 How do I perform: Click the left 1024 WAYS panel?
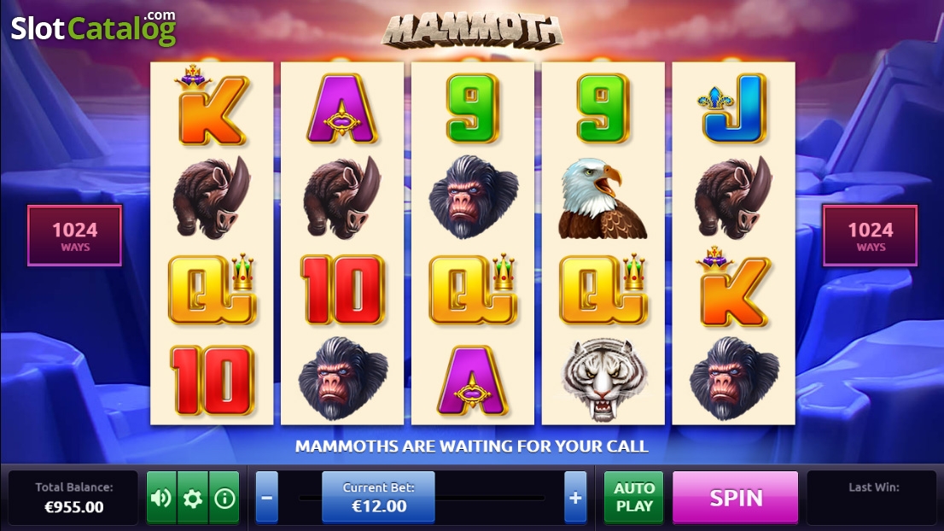click(74, 236)
